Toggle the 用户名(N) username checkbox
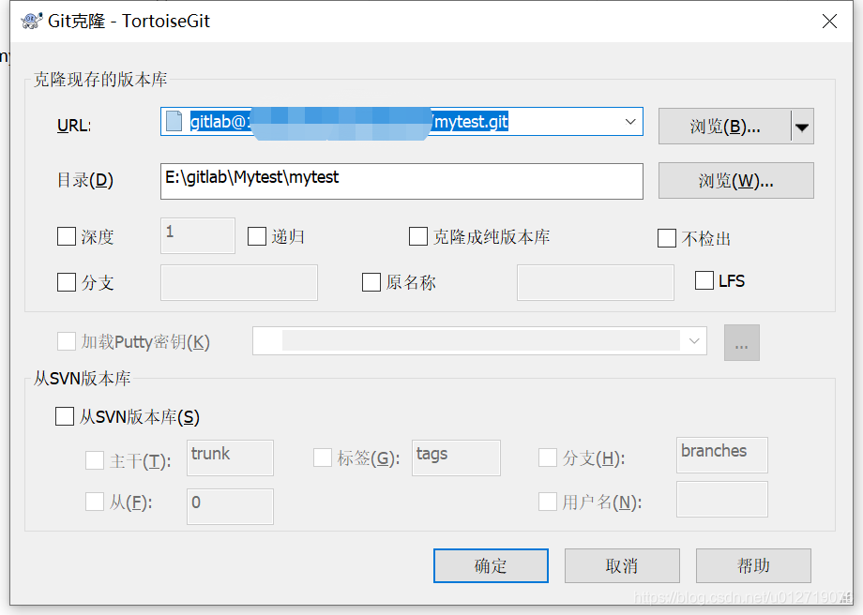The height and width of the screenshot is (615, 863). 548,502
